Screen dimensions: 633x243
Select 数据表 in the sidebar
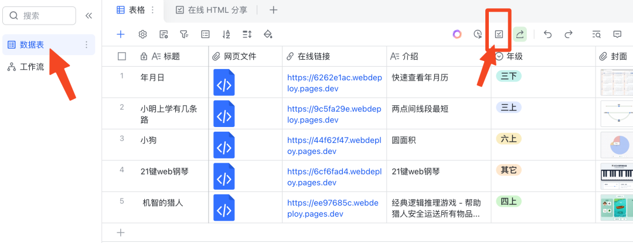click(49, 45)
